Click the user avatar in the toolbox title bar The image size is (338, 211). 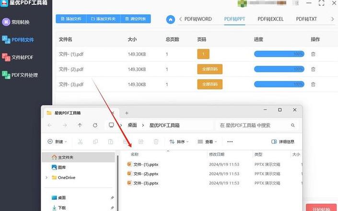(x=242, y=3)
